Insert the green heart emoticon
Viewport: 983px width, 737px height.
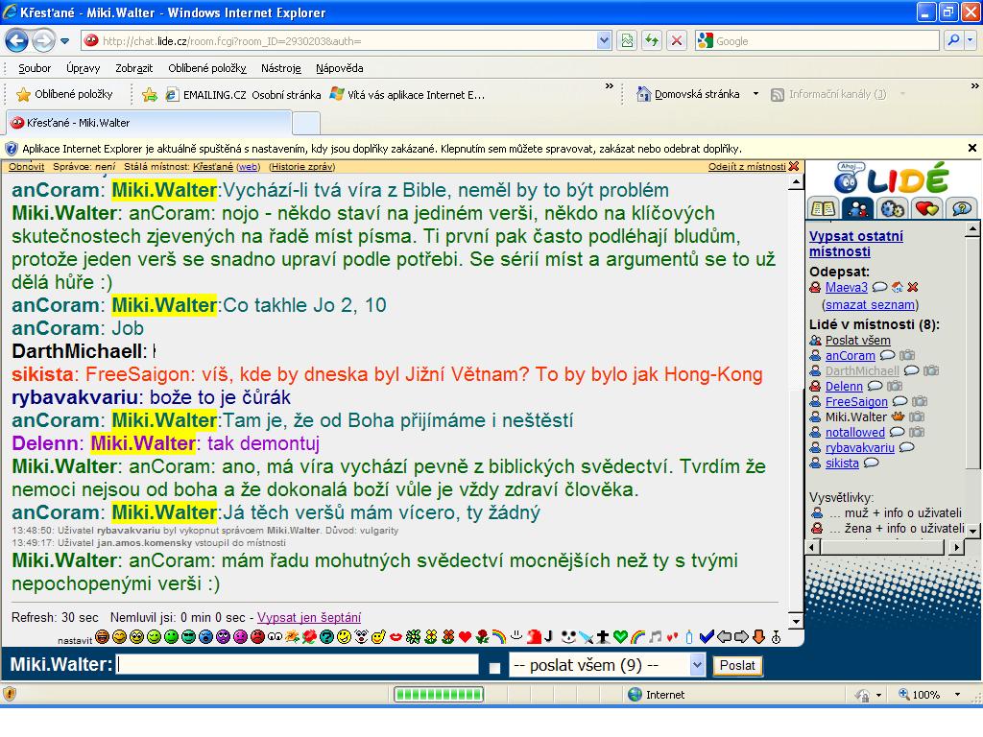pos(620,637)
